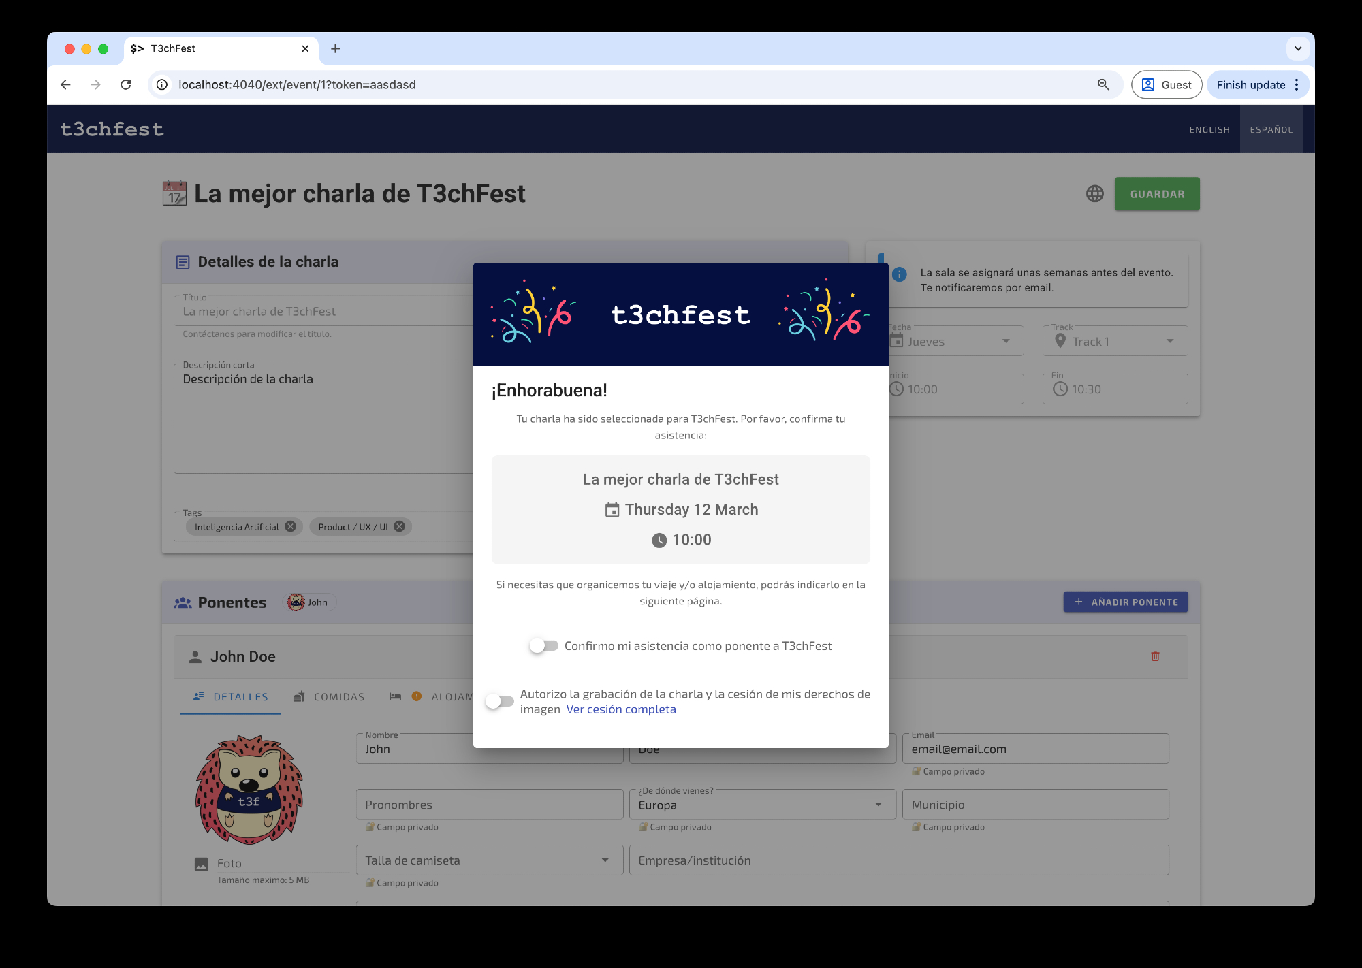The height and width of the screenshot is (968, 1362).
Task: Switch to the Comidas tab
Action: click(x=330, y=697)
